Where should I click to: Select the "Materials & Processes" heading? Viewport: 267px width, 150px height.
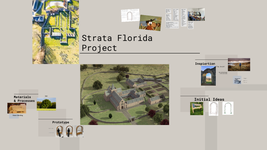coord(24,99)
